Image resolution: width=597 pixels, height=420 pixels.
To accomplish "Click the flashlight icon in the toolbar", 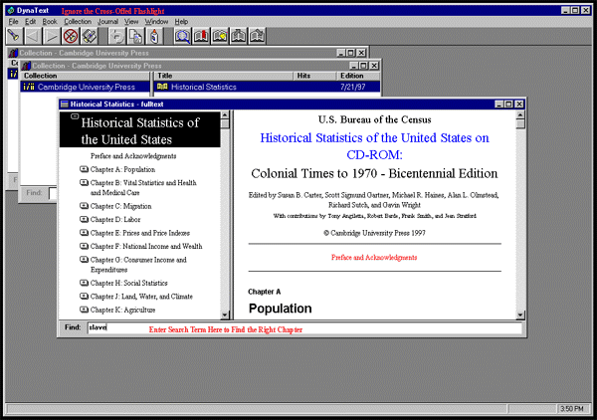I will coord(14,36).
